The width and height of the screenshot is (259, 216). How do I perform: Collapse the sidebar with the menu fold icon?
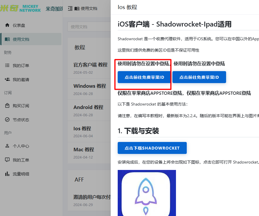click(x=70, y=8)
